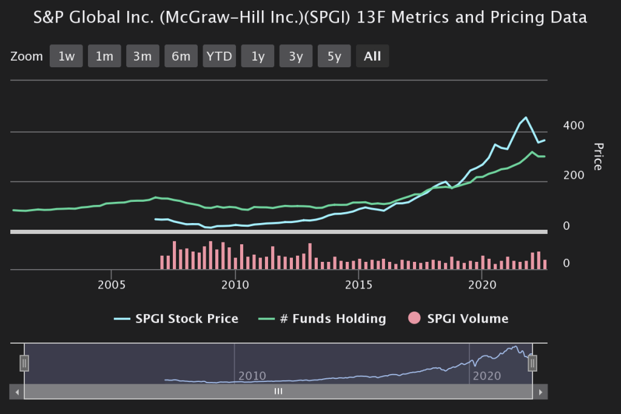Switch zoom to 5y
The image size is (621, 414).
pyautogui.click(x=334, y=56)
